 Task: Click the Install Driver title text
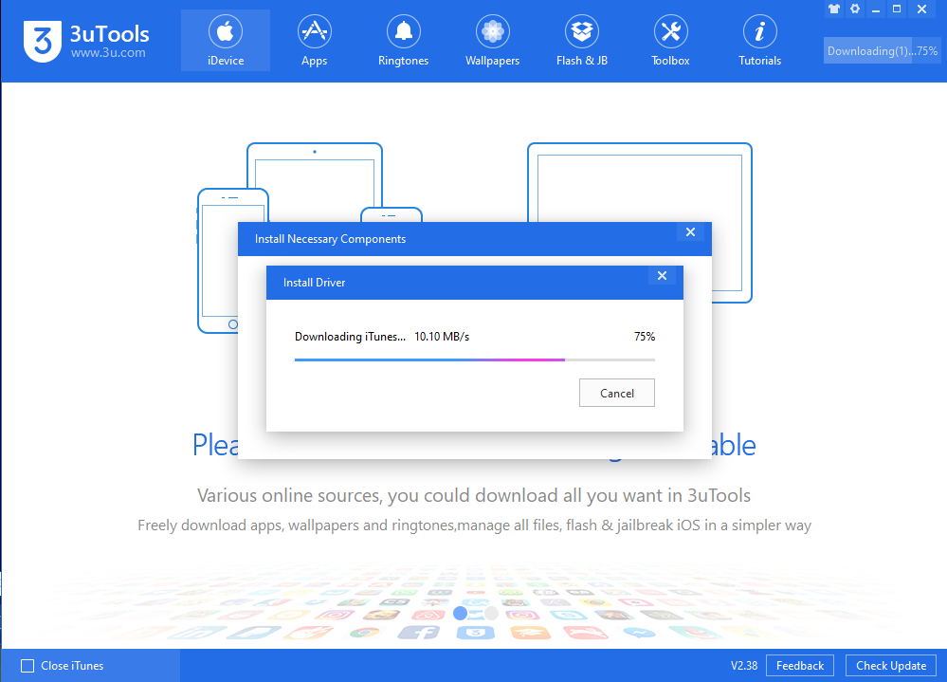coord(314,282)
